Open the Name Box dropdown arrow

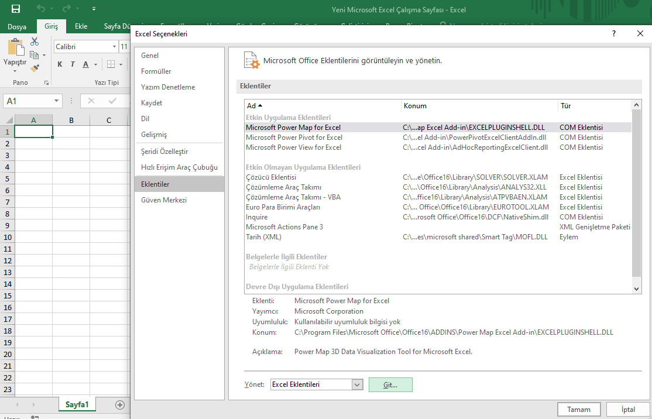tap(57, 101)
